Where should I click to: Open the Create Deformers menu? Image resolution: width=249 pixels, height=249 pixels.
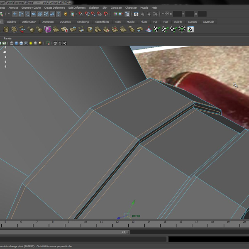click(x=54, y=7)
